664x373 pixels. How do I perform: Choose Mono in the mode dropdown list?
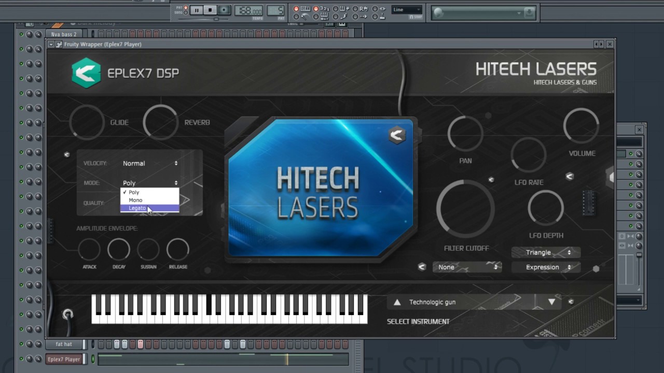pos(150,200)
